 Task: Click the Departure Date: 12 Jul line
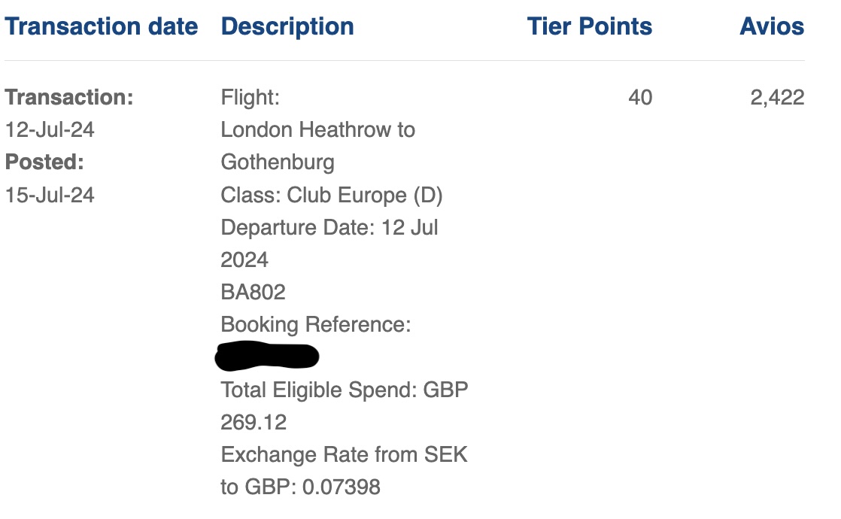click(x=329, y=227)
